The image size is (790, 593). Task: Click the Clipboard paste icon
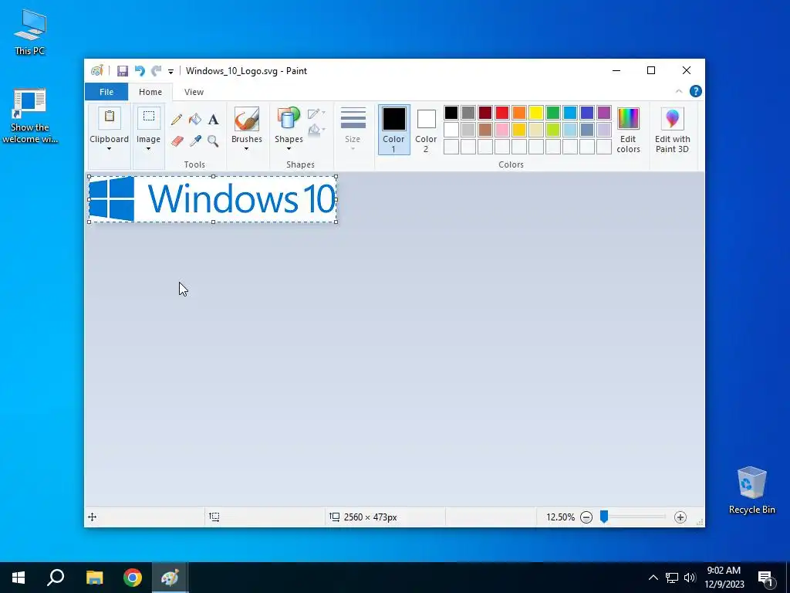(109, 118)
